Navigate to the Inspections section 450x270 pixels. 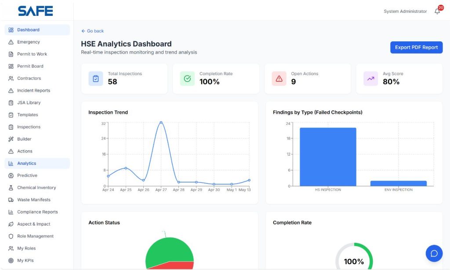click(x=37, y=127)
